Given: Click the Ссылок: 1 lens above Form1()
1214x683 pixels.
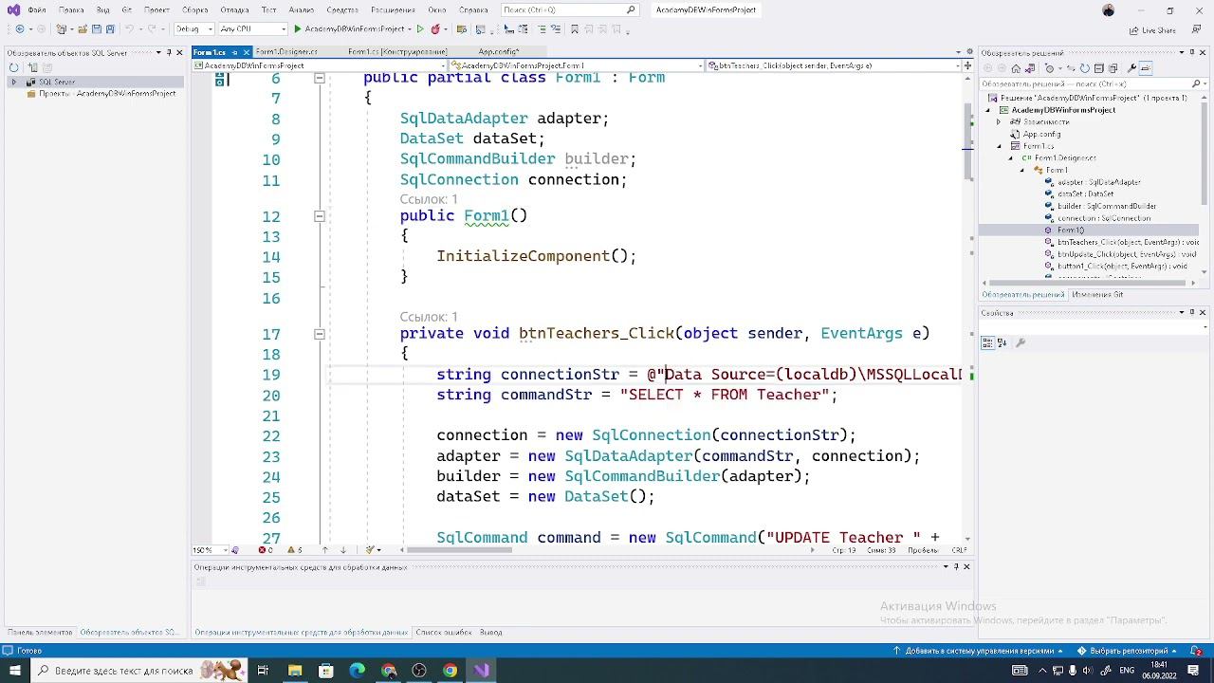Looking at the screenshot, I should (x=429, y=199).
